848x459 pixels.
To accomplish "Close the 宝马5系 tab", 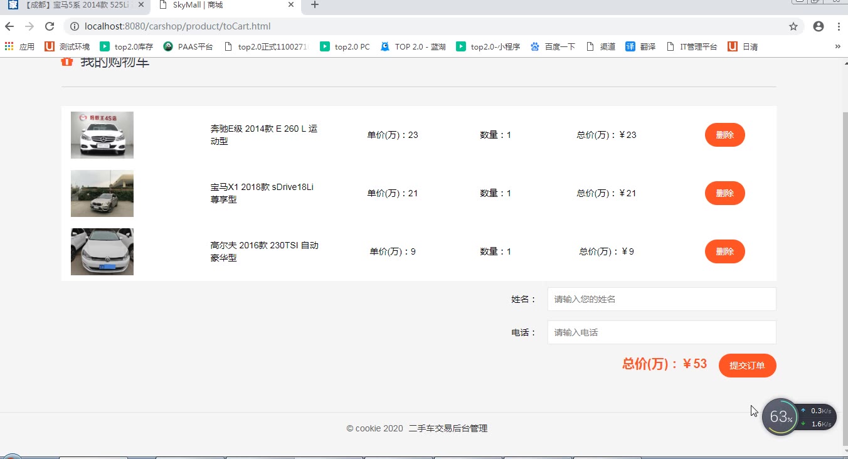I will pos(141,5).
